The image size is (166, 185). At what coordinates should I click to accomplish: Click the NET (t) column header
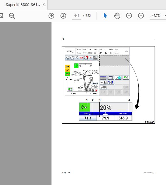tap(88, 114)
